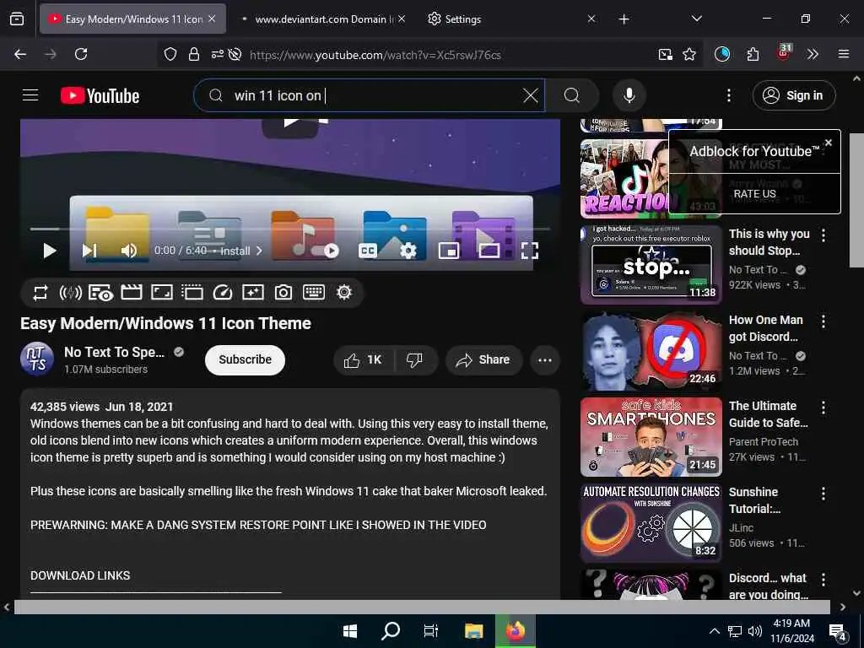Open a new browser tab
The image size is (864, 648).
pyautogui.click(x=624, y=19)
